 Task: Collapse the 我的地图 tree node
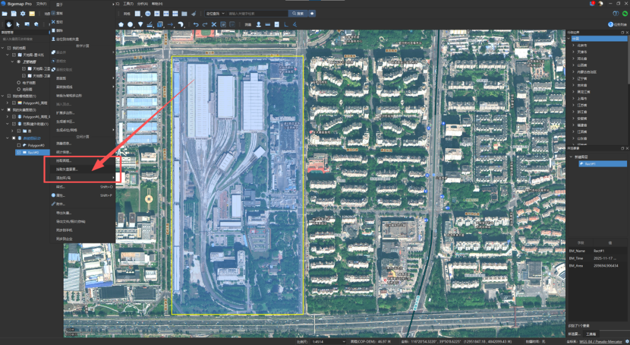[x=3, y=48]
